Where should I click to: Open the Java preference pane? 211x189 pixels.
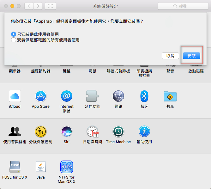click(41, 167)
